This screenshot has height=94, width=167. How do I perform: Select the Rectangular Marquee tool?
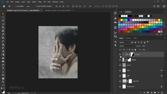coord(3,17)
